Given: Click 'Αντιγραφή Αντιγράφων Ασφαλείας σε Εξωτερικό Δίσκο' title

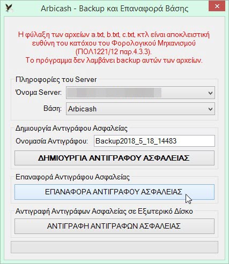Looking at the screenshot, I should 104,212.
